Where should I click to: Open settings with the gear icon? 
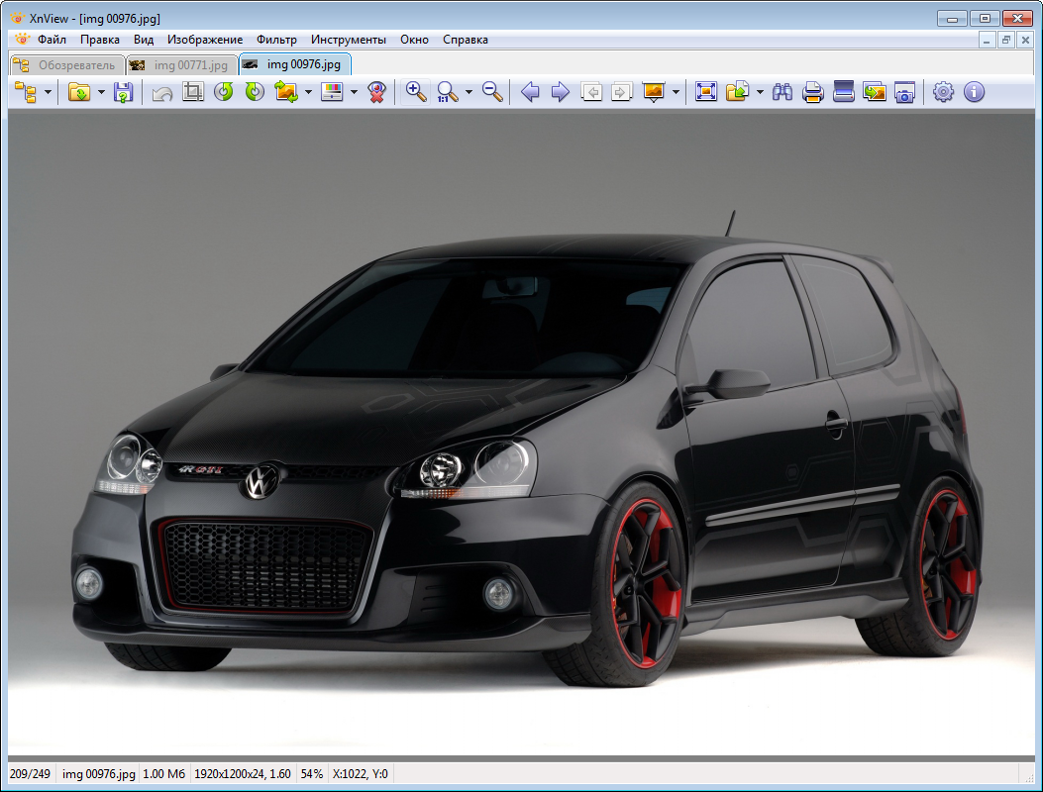[x=944, y=92]
